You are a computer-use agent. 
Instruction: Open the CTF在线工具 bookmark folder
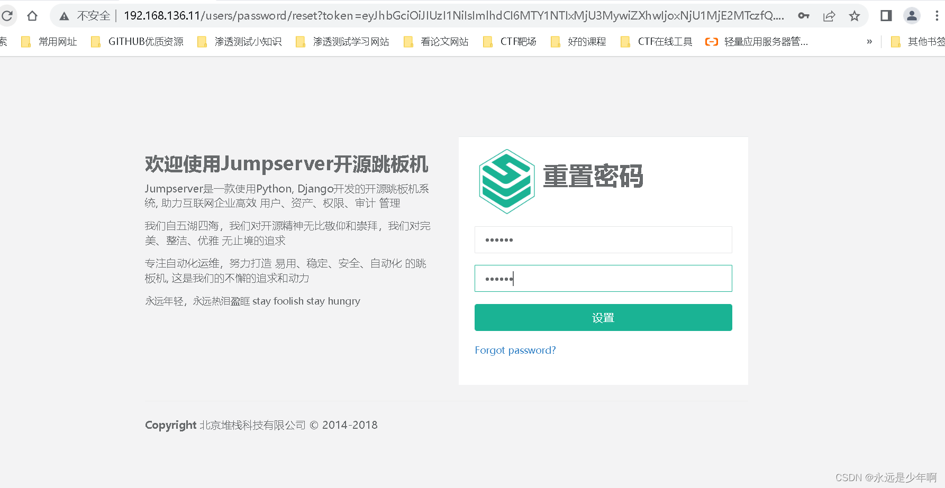(x=656, y=42)
